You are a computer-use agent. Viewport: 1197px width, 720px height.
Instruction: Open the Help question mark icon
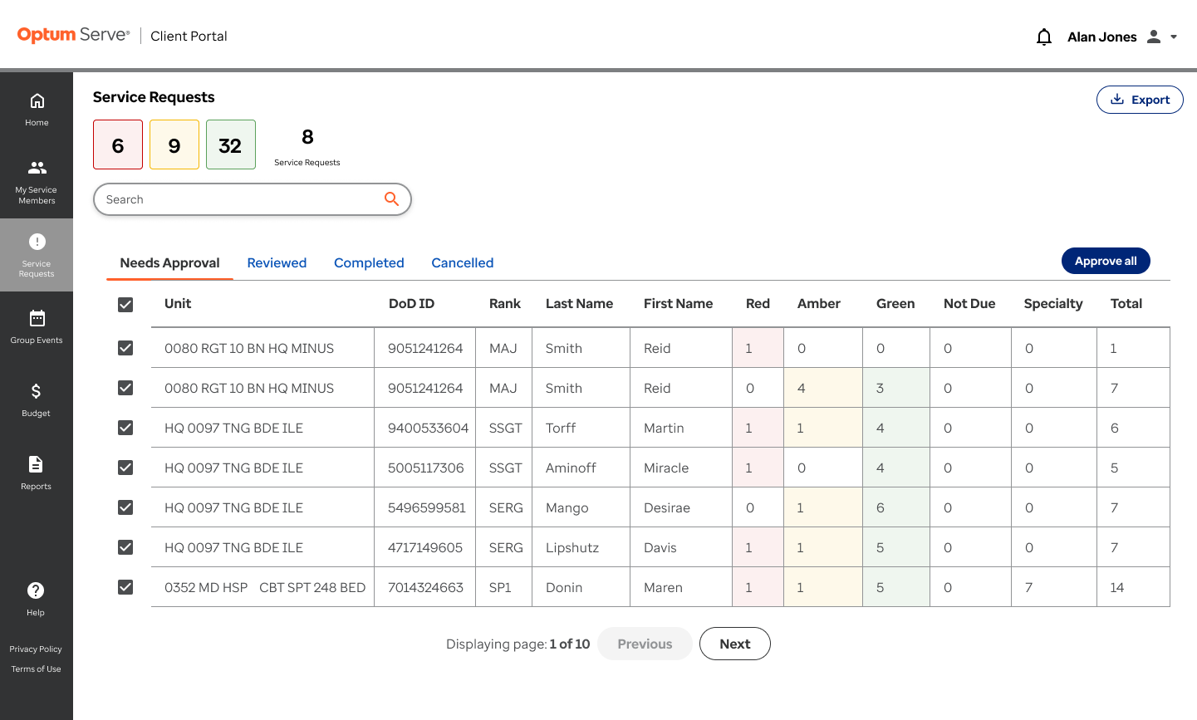click(x=36, y=590)
